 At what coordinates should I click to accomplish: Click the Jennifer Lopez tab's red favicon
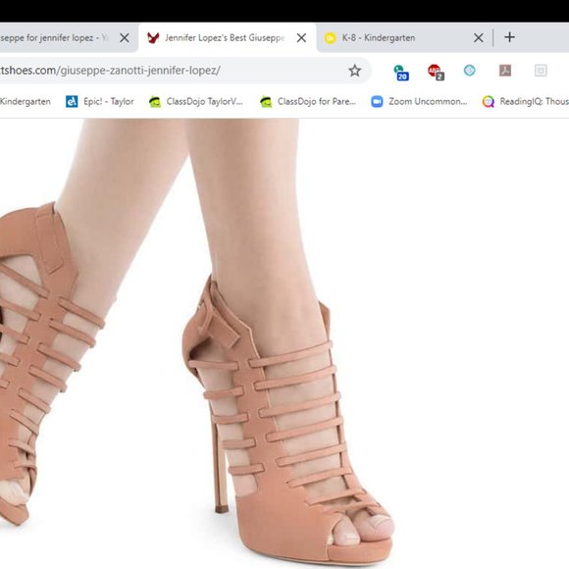click(x=153, y=37)
